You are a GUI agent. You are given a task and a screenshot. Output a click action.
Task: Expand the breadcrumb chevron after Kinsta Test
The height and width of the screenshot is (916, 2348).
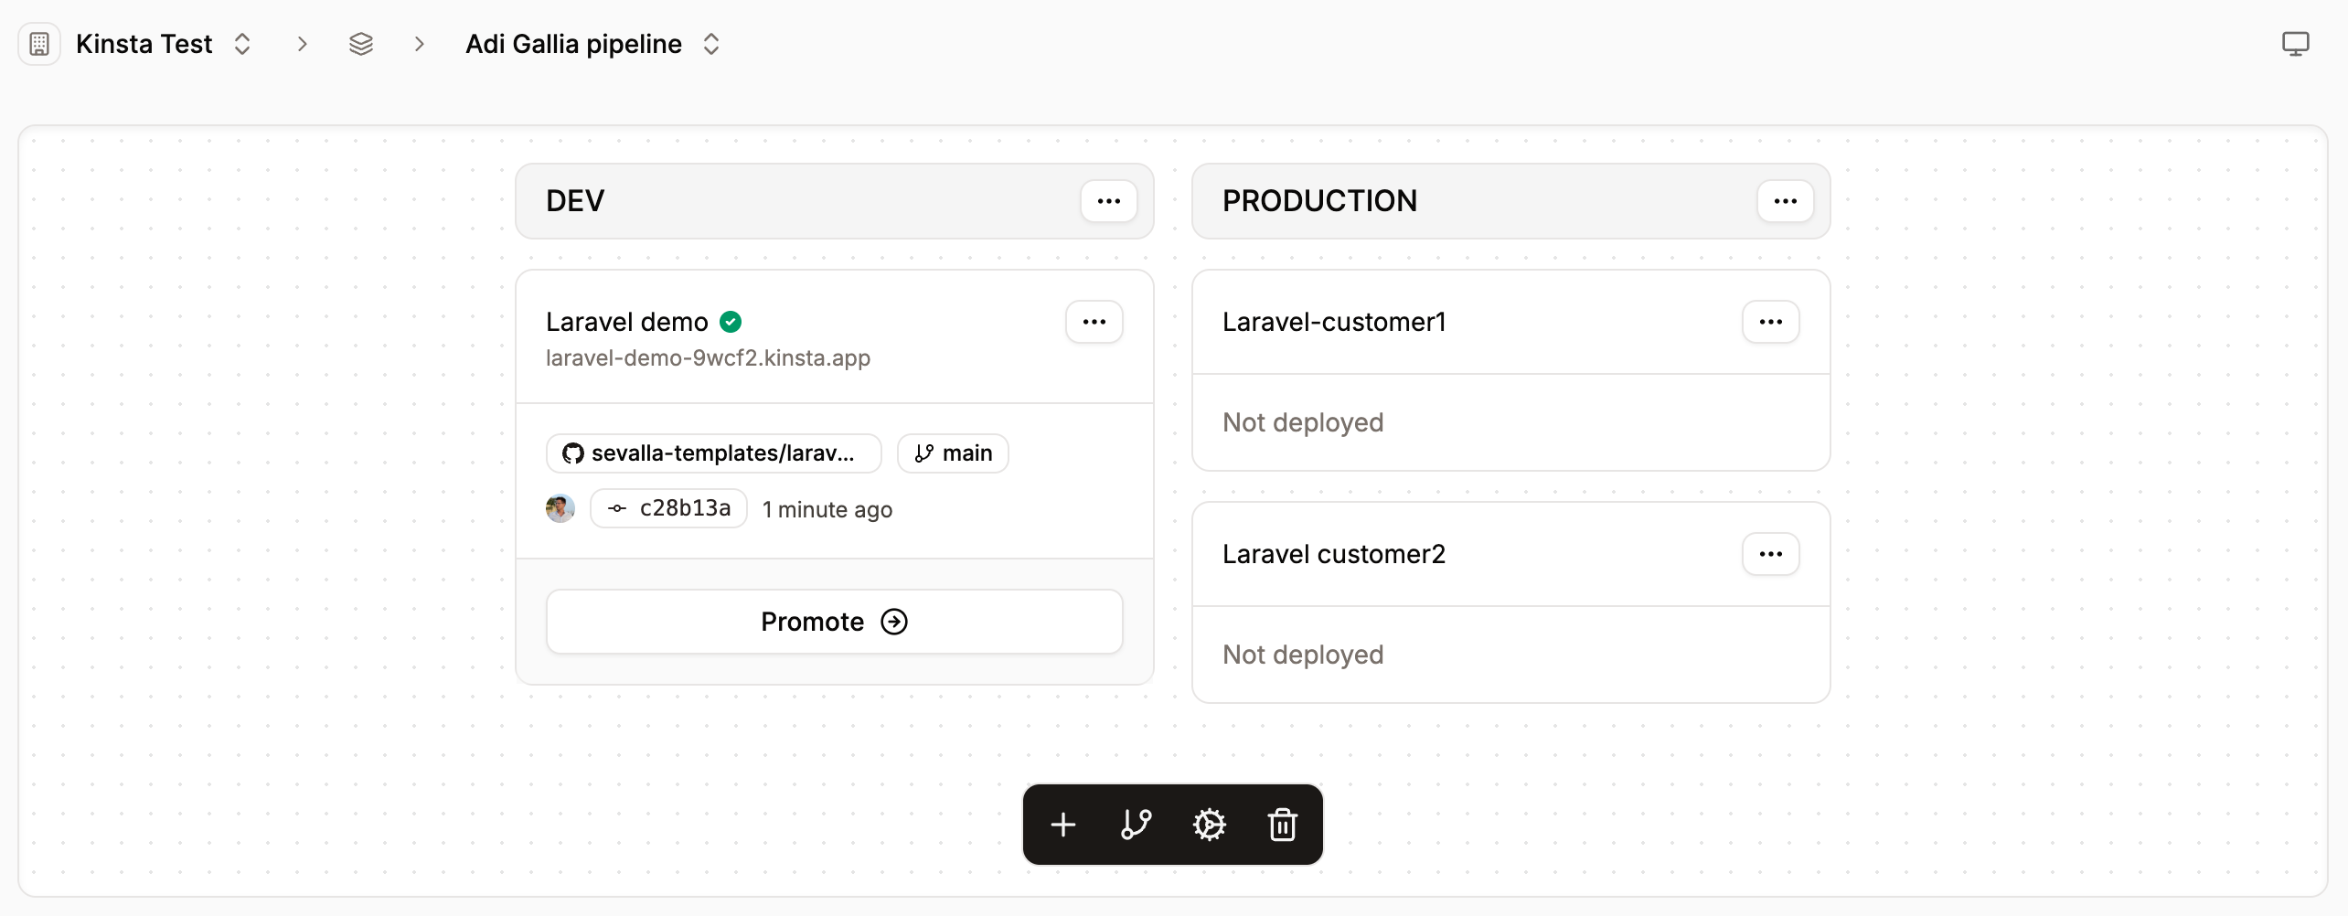[302, 43]
